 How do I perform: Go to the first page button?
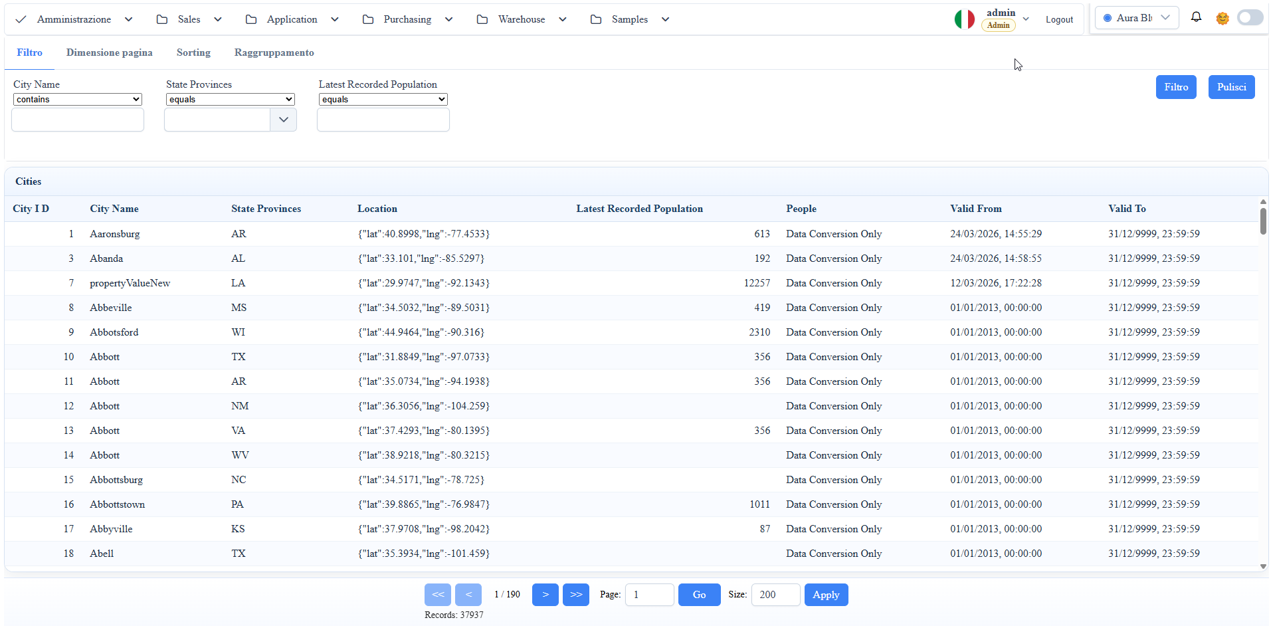(x=438, y=595)
